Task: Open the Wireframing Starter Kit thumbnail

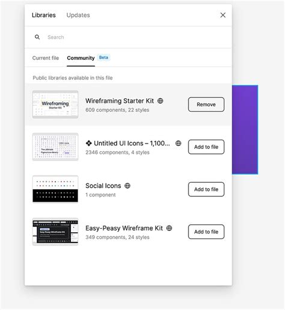Action: [55, 104]
